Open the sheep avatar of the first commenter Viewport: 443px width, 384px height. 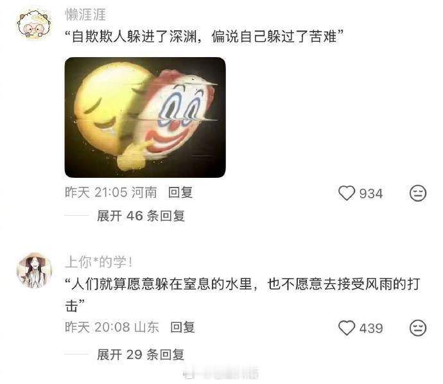[x=35, y=24]
